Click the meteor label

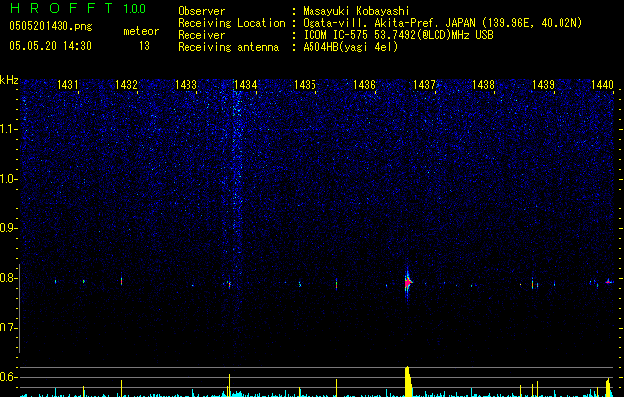pos(141,31)
